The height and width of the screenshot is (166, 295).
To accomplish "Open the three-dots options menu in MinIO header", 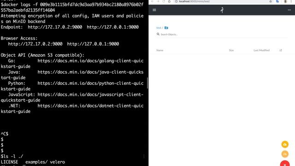I will 289,10.
